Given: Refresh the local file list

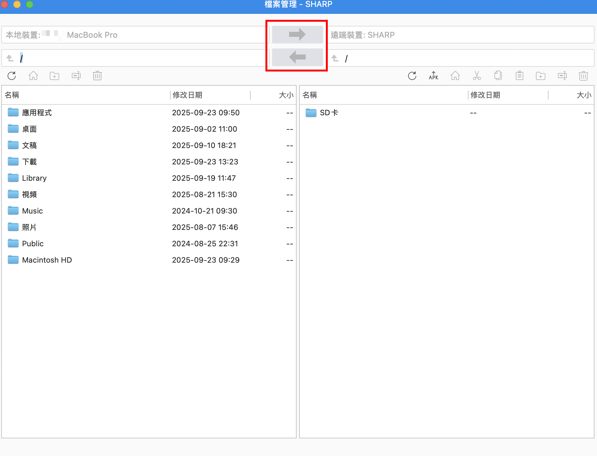Looking at the screenshot, I should pos(12,76).
